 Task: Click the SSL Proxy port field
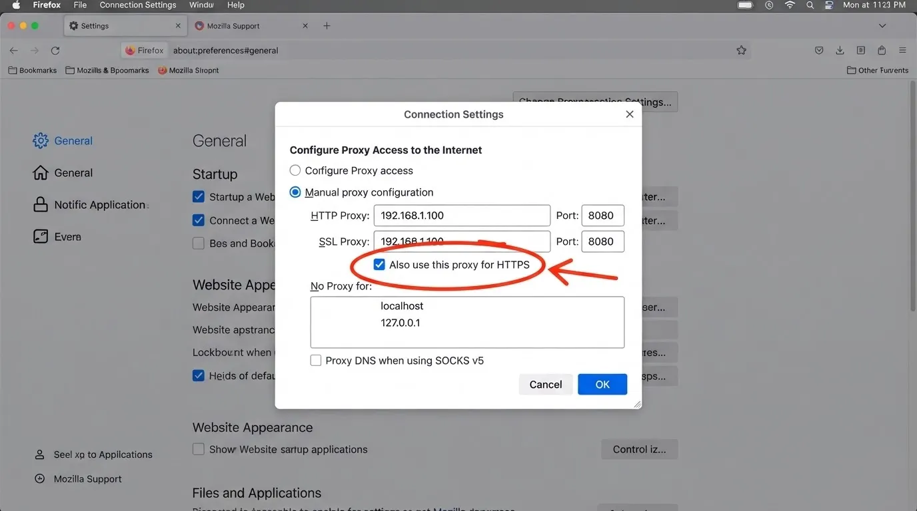[x=602, y=242]
